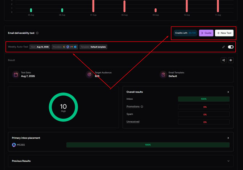Open the Promotions link
The image size is (243, 170).
click(133, 107)
